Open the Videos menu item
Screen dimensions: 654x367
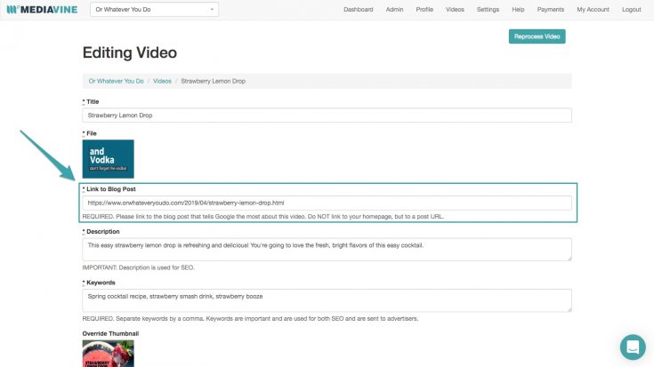[455, 9]
